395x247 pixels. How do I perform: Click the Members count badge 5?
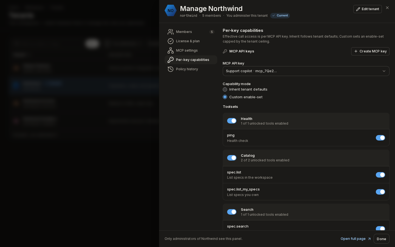click(212, 32)
